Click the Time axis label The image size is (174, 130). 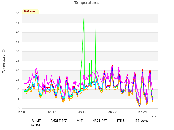point(154,116)
